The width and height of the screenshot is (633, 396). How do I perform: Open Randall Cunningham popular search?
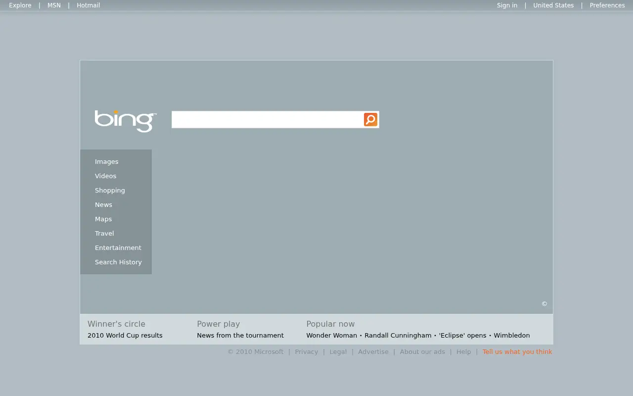pyautogui.click(x=398, y=335)
